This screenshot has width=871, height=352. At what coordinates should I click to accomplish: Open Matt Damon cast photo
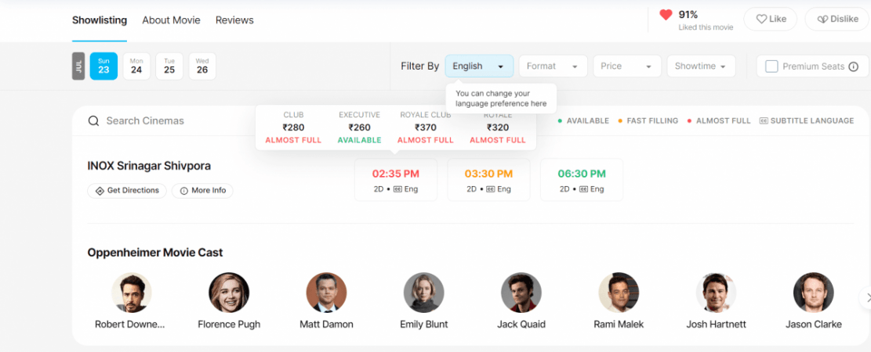pyautogui.click(x=326, y=292)
